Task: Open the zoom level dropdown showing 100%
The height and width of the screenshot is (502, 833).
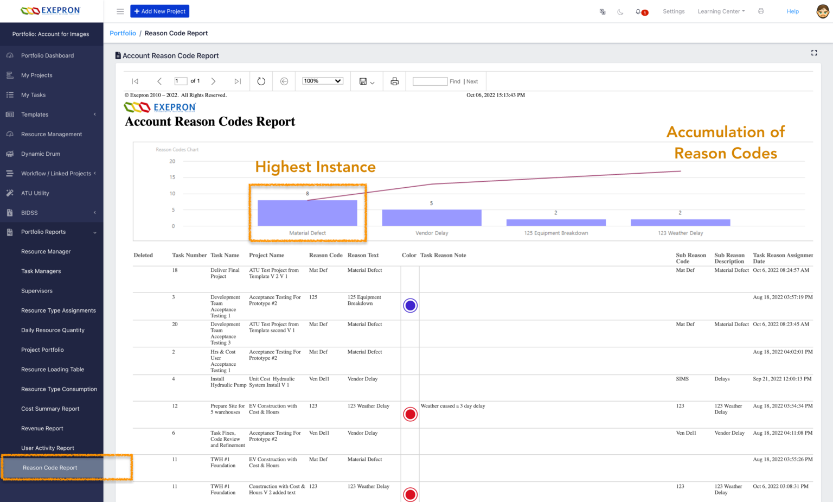Action: pyautogui.click(x=322, y=80)
